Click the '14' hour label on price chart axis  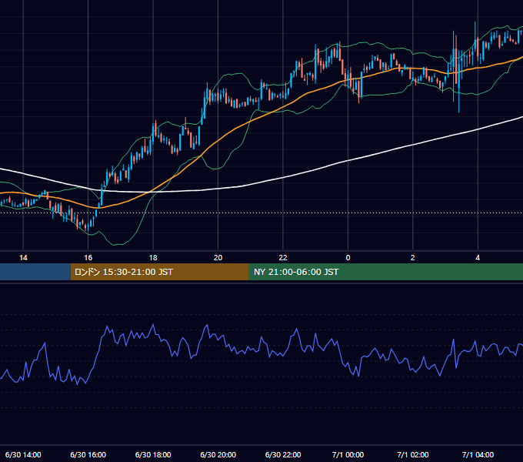tap(23, 258)
